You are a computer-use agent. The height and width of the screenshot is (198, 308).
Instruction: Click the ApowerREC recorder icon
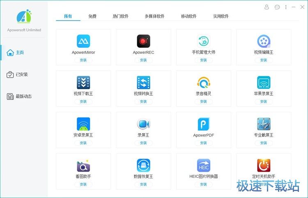[143, 41]
